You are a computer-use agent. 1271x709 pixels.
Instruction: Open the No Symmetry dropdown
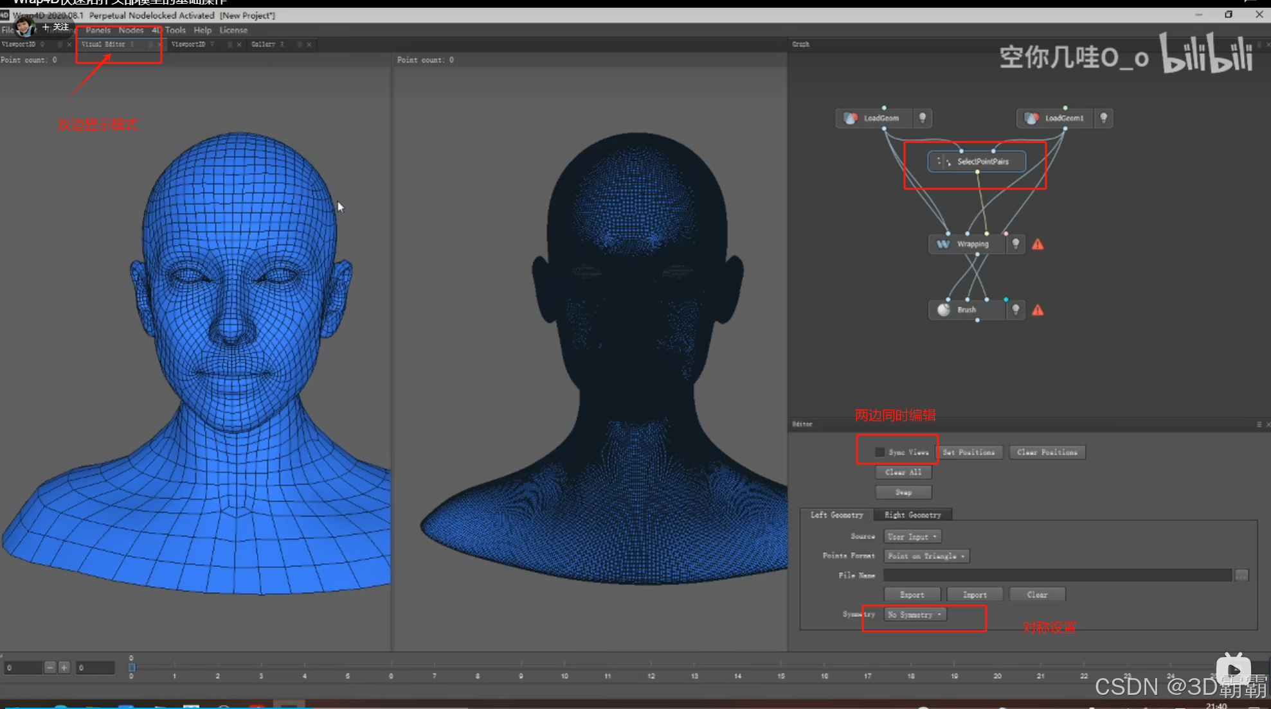[915, 615]
